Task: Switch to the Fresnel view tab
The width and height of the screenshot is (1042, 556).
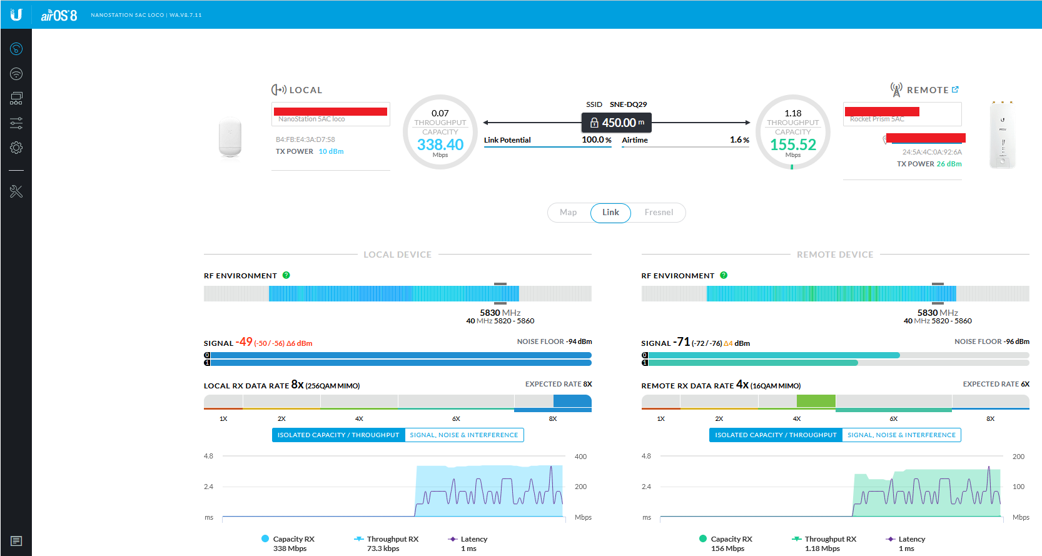Action: point(659,213)
